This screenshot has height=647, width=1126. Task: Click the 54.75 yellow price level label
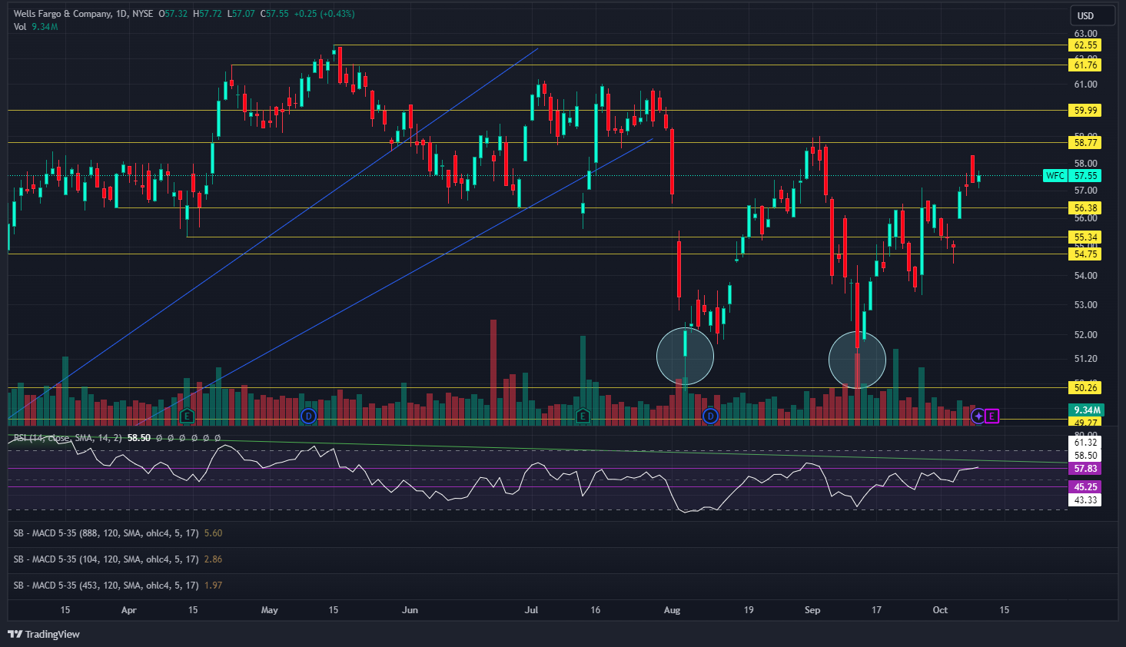pos(1085,254)
